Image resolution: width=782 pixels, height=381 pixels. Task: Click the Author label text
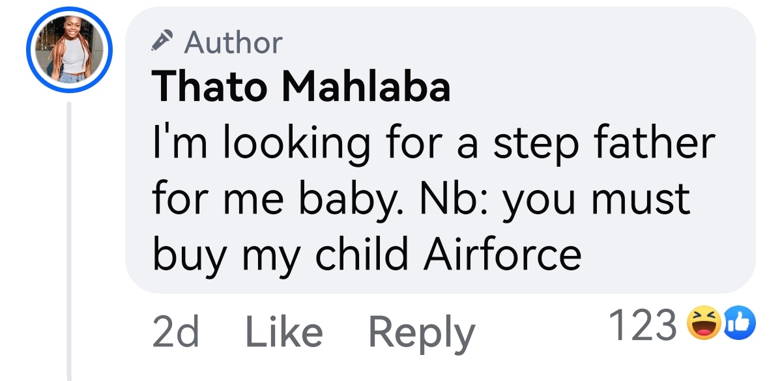pos(233,43)
